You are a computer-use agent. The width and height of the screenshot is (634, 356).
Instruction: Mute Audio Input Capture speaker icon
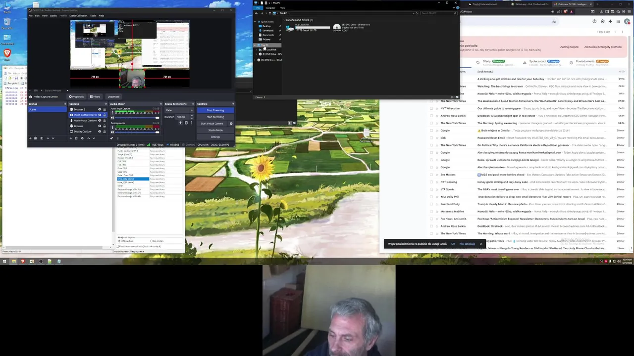coord(112,118)
